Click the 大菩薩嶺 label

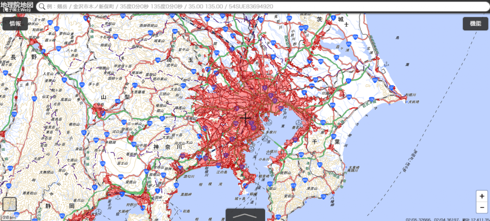[138, 92]
